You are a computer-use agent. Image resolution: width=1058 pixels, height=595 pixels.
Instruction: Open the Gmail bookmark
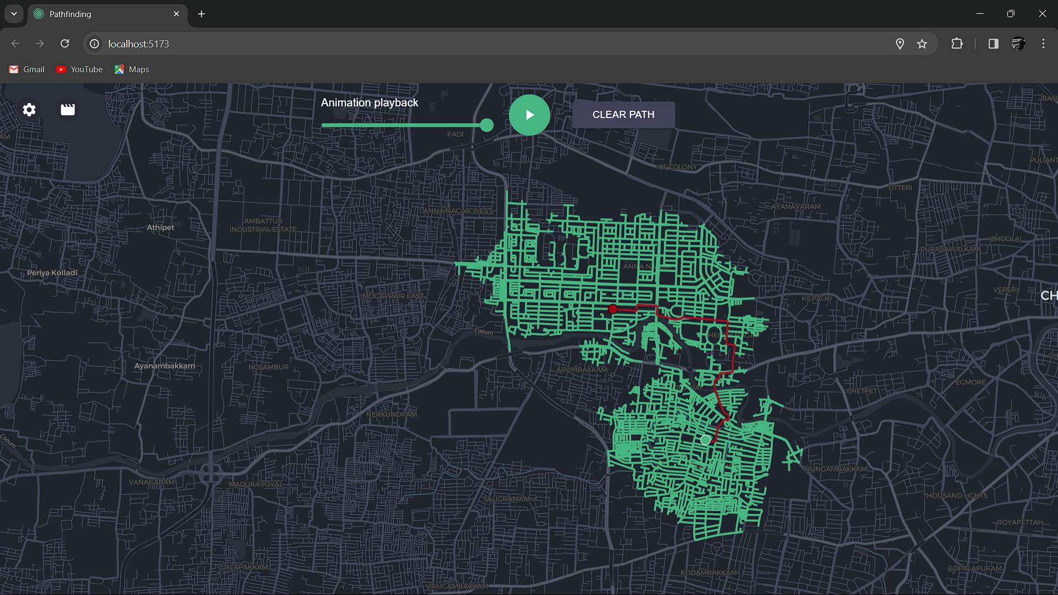tap(26, 69)
